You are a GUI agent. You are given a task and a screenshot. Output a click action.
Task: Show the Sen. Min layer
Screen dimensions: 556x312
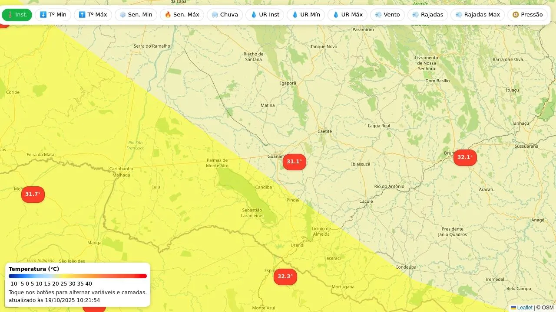[x=136, y=15]
